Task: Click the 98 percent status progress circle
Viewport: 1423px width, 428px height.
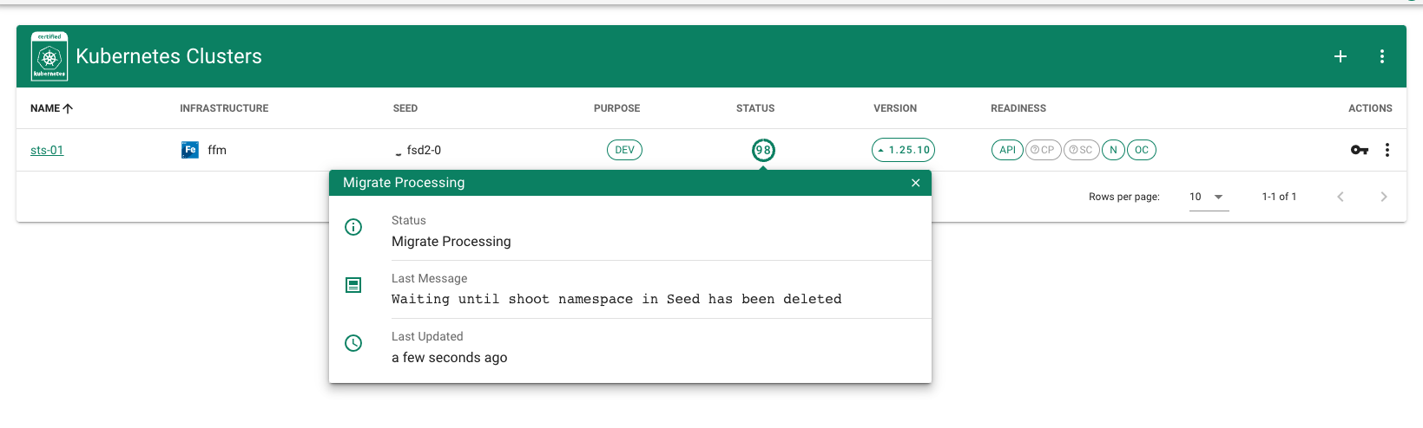Action: (763, 150)
